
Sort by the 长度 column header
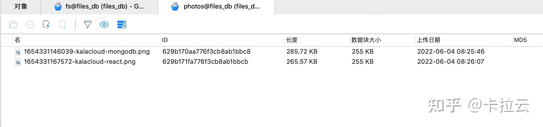coord(292,40)
